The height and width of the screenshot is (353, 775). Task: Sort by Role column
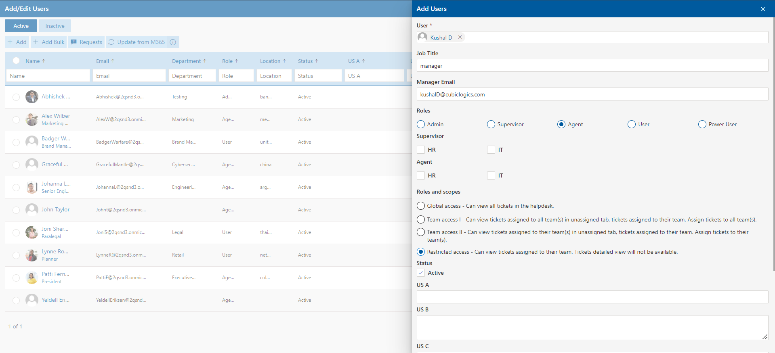(230, 61)
